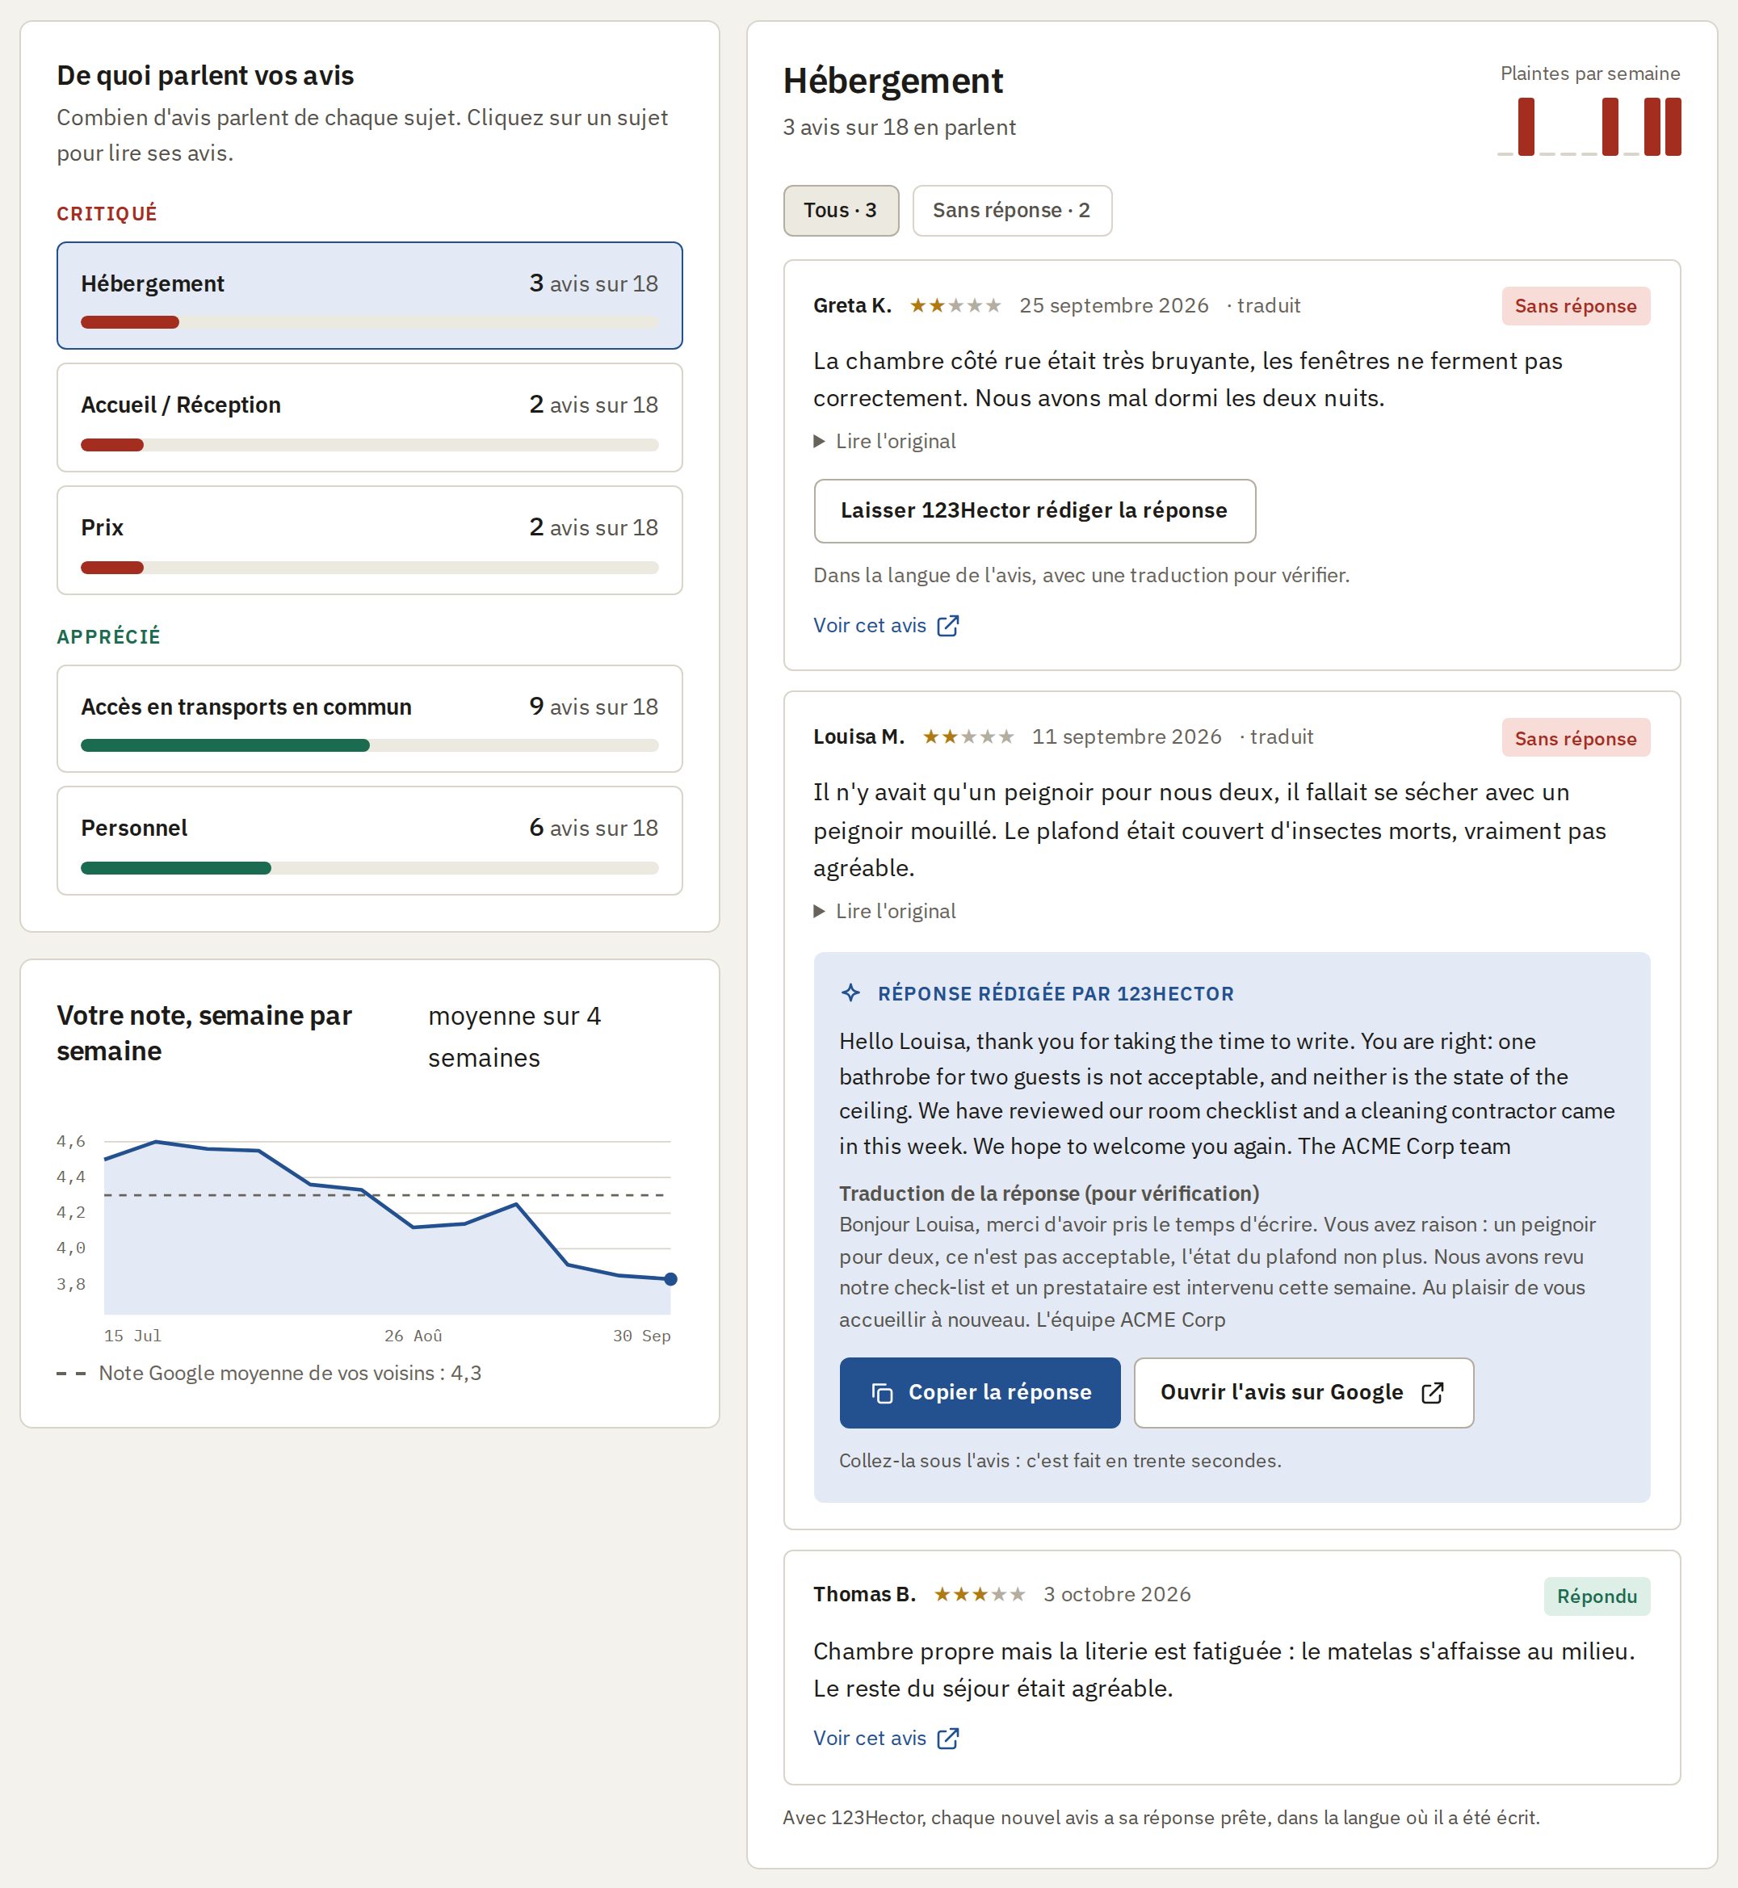Screen dimensions: 1738x1888
Task: Click Ouvrir l'avis sur Google button
Action: (x=1303, y=1392)
